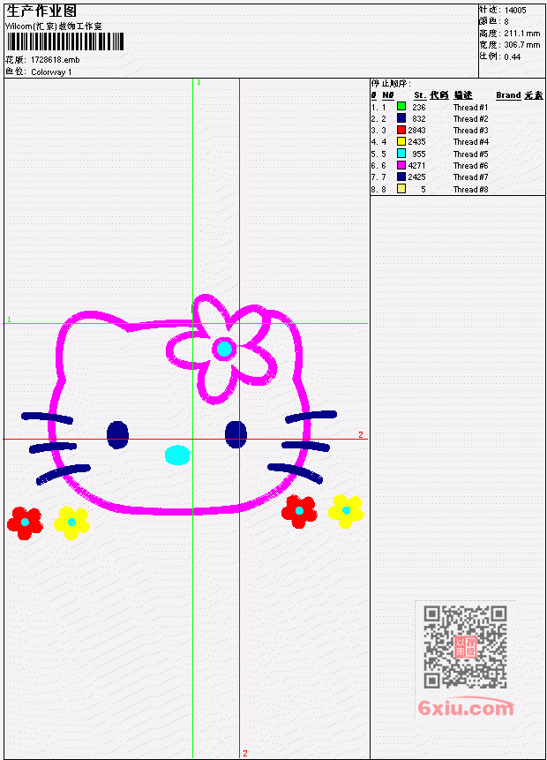Click the barcode in the header
This screenshot has width=547, height=760.
(65, 41)
